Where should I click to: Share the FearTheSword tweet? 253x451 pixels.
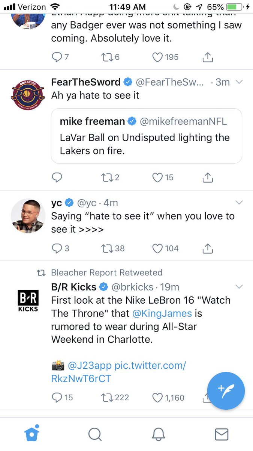coord(207,177)
